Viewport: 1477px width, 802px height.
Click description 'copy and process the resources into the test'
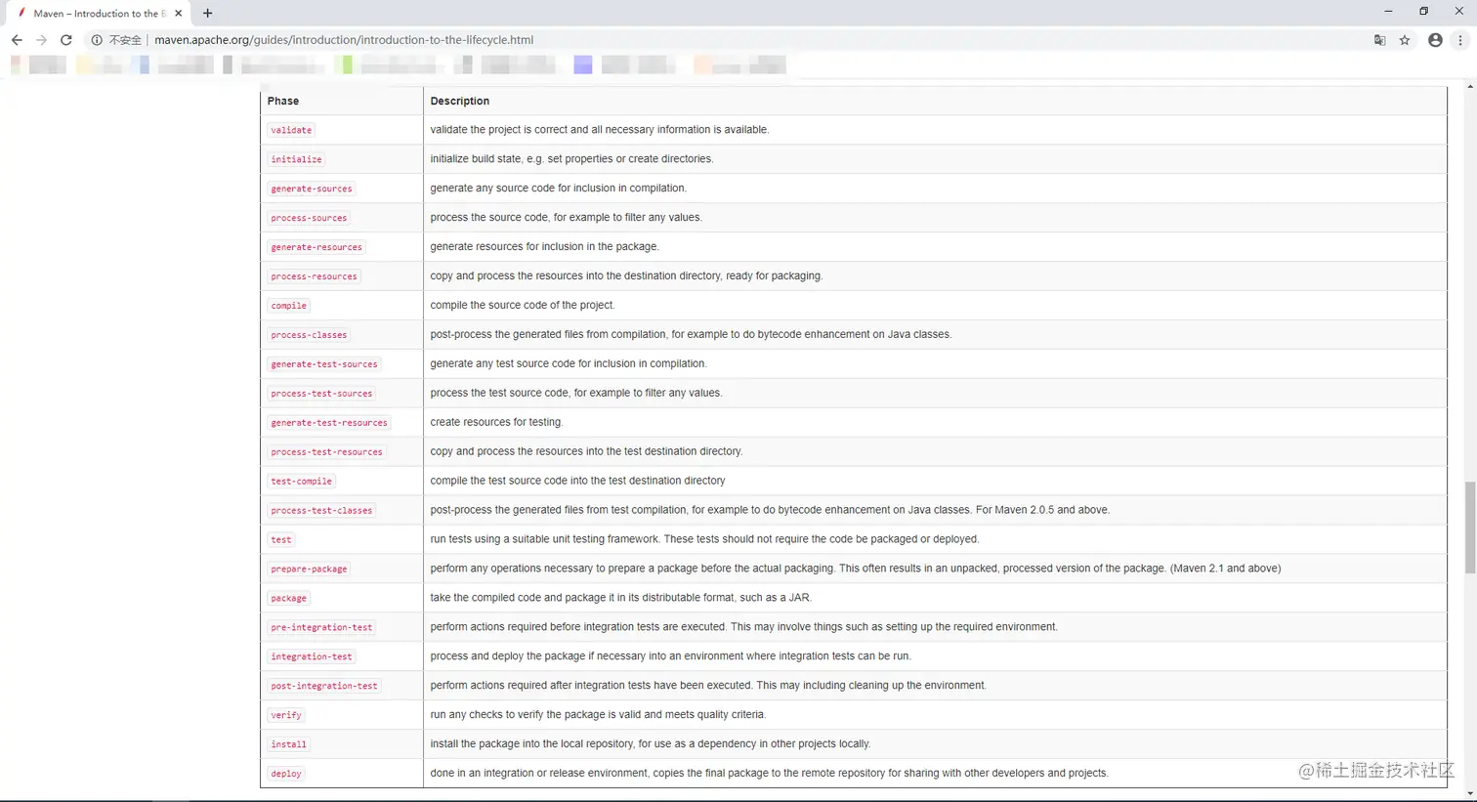click(x=586, y=451)
